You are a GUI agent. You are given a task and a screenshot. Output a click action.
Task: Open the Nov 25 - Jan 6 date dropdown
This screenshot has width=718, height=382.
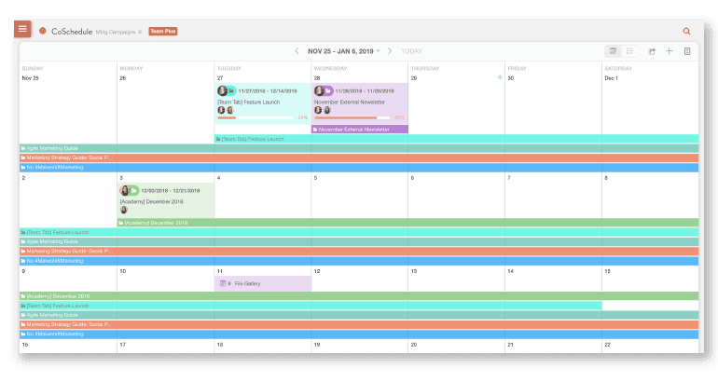coord(343,51)
